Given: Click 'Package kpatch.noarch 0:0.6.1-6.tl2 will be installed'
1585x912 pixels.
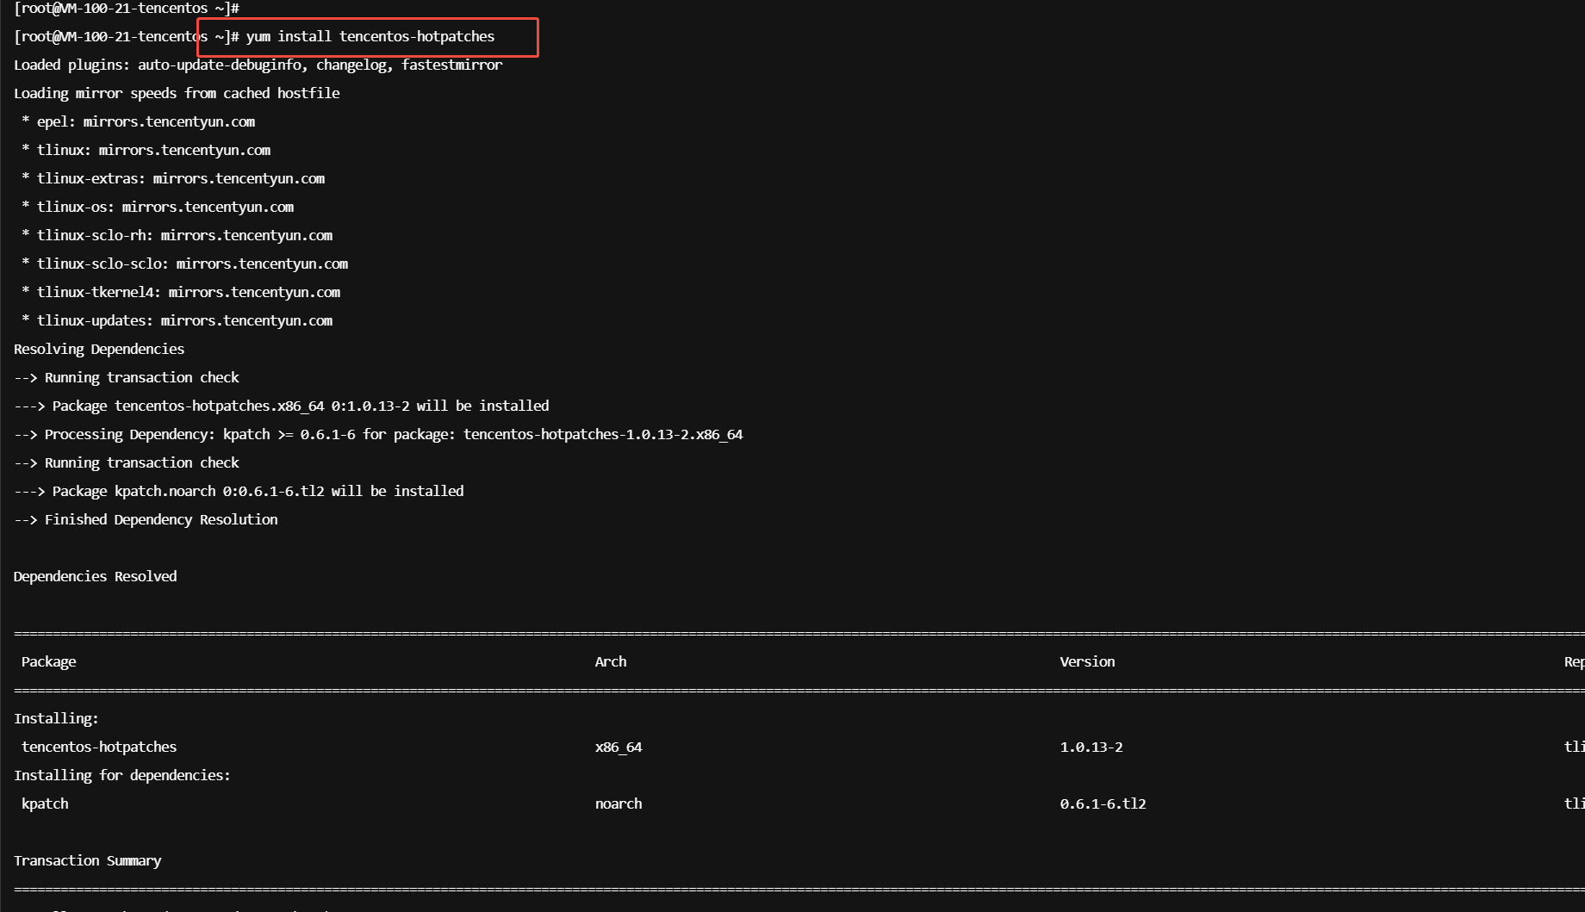Looking at the screenshot, I should click(258, 491).
